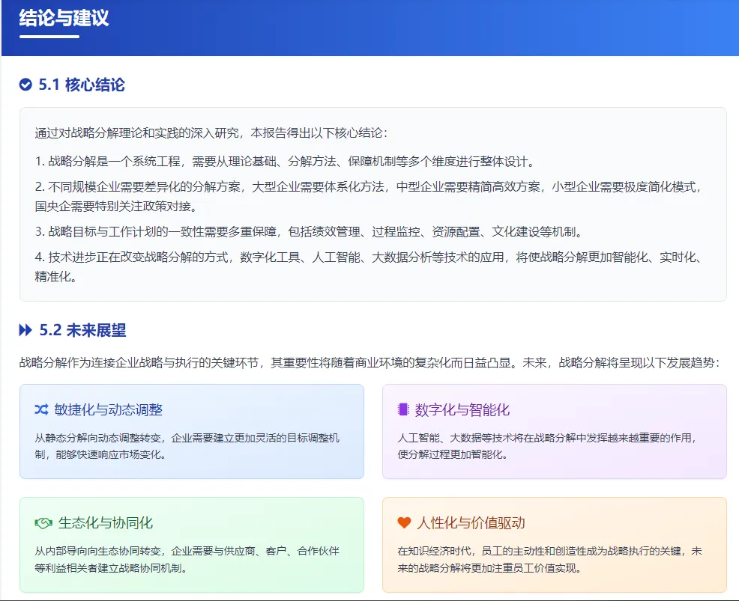Click the fast-forward icon beside 5.2 未来展望
739x601 pixels.
[x=25, y=330]
